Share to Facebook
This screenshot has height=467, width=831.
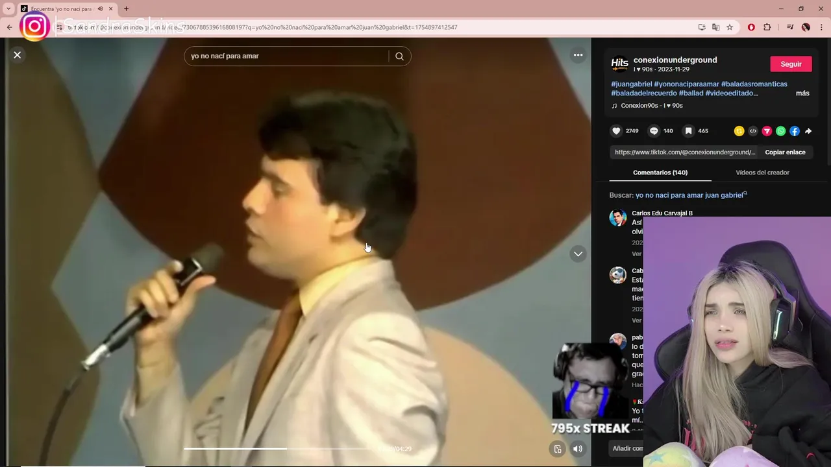(x=795, y=131)
